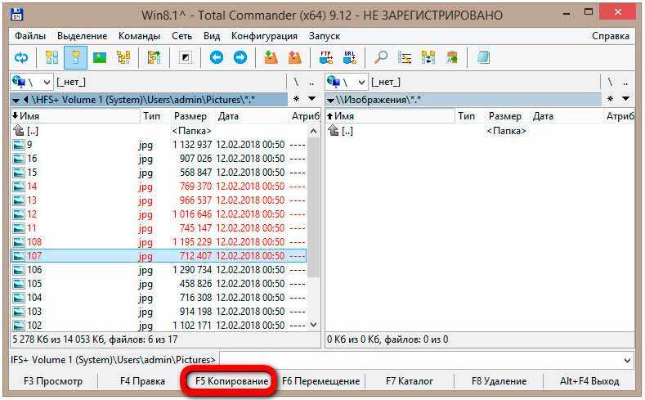
Task: Open the multi-rename tool icon
Action: 405,57
